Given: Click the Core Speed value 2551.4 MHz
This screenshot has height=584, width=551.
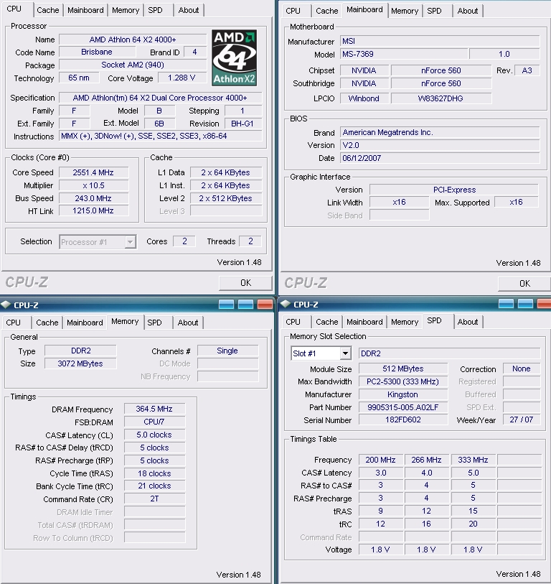Looking at the screenshot, I should [x=93, y=172].
